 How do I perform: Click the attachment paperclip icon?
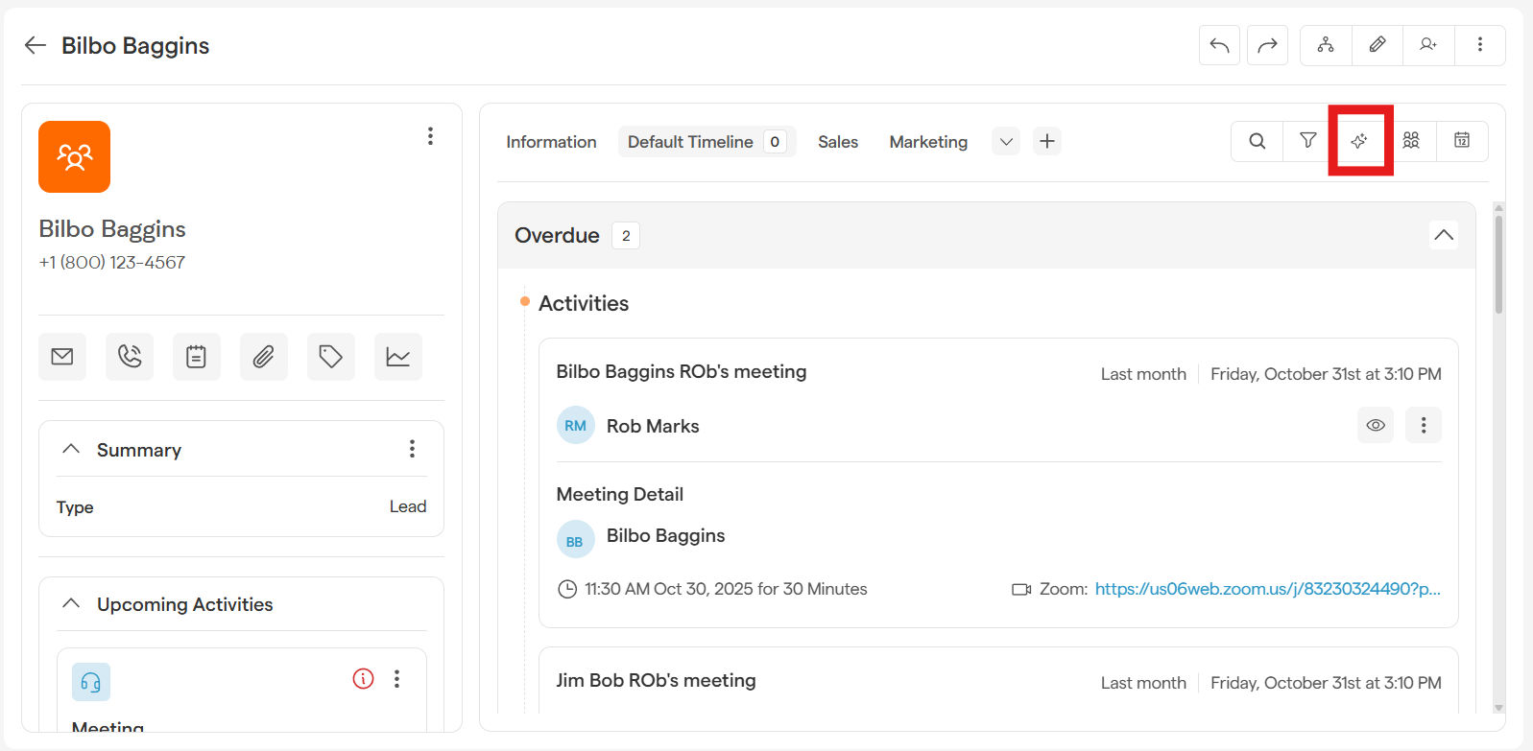coord(264,357)
